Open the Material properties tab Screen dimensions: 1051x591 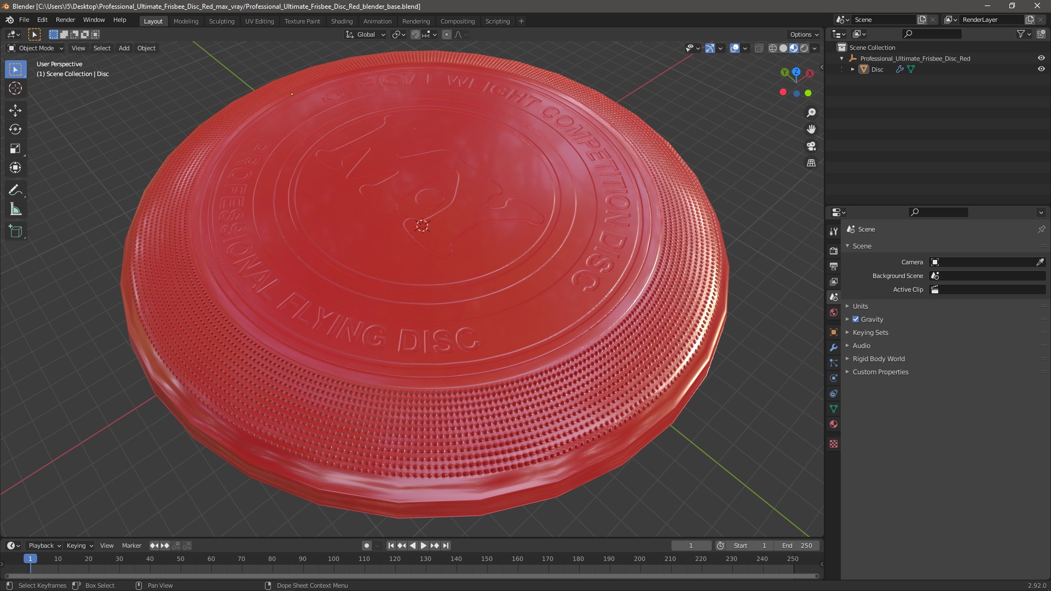[x=834, y=424]
